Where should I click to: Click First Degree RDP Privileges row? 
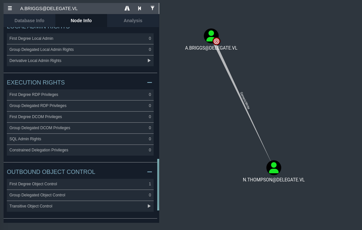(80, 95)
